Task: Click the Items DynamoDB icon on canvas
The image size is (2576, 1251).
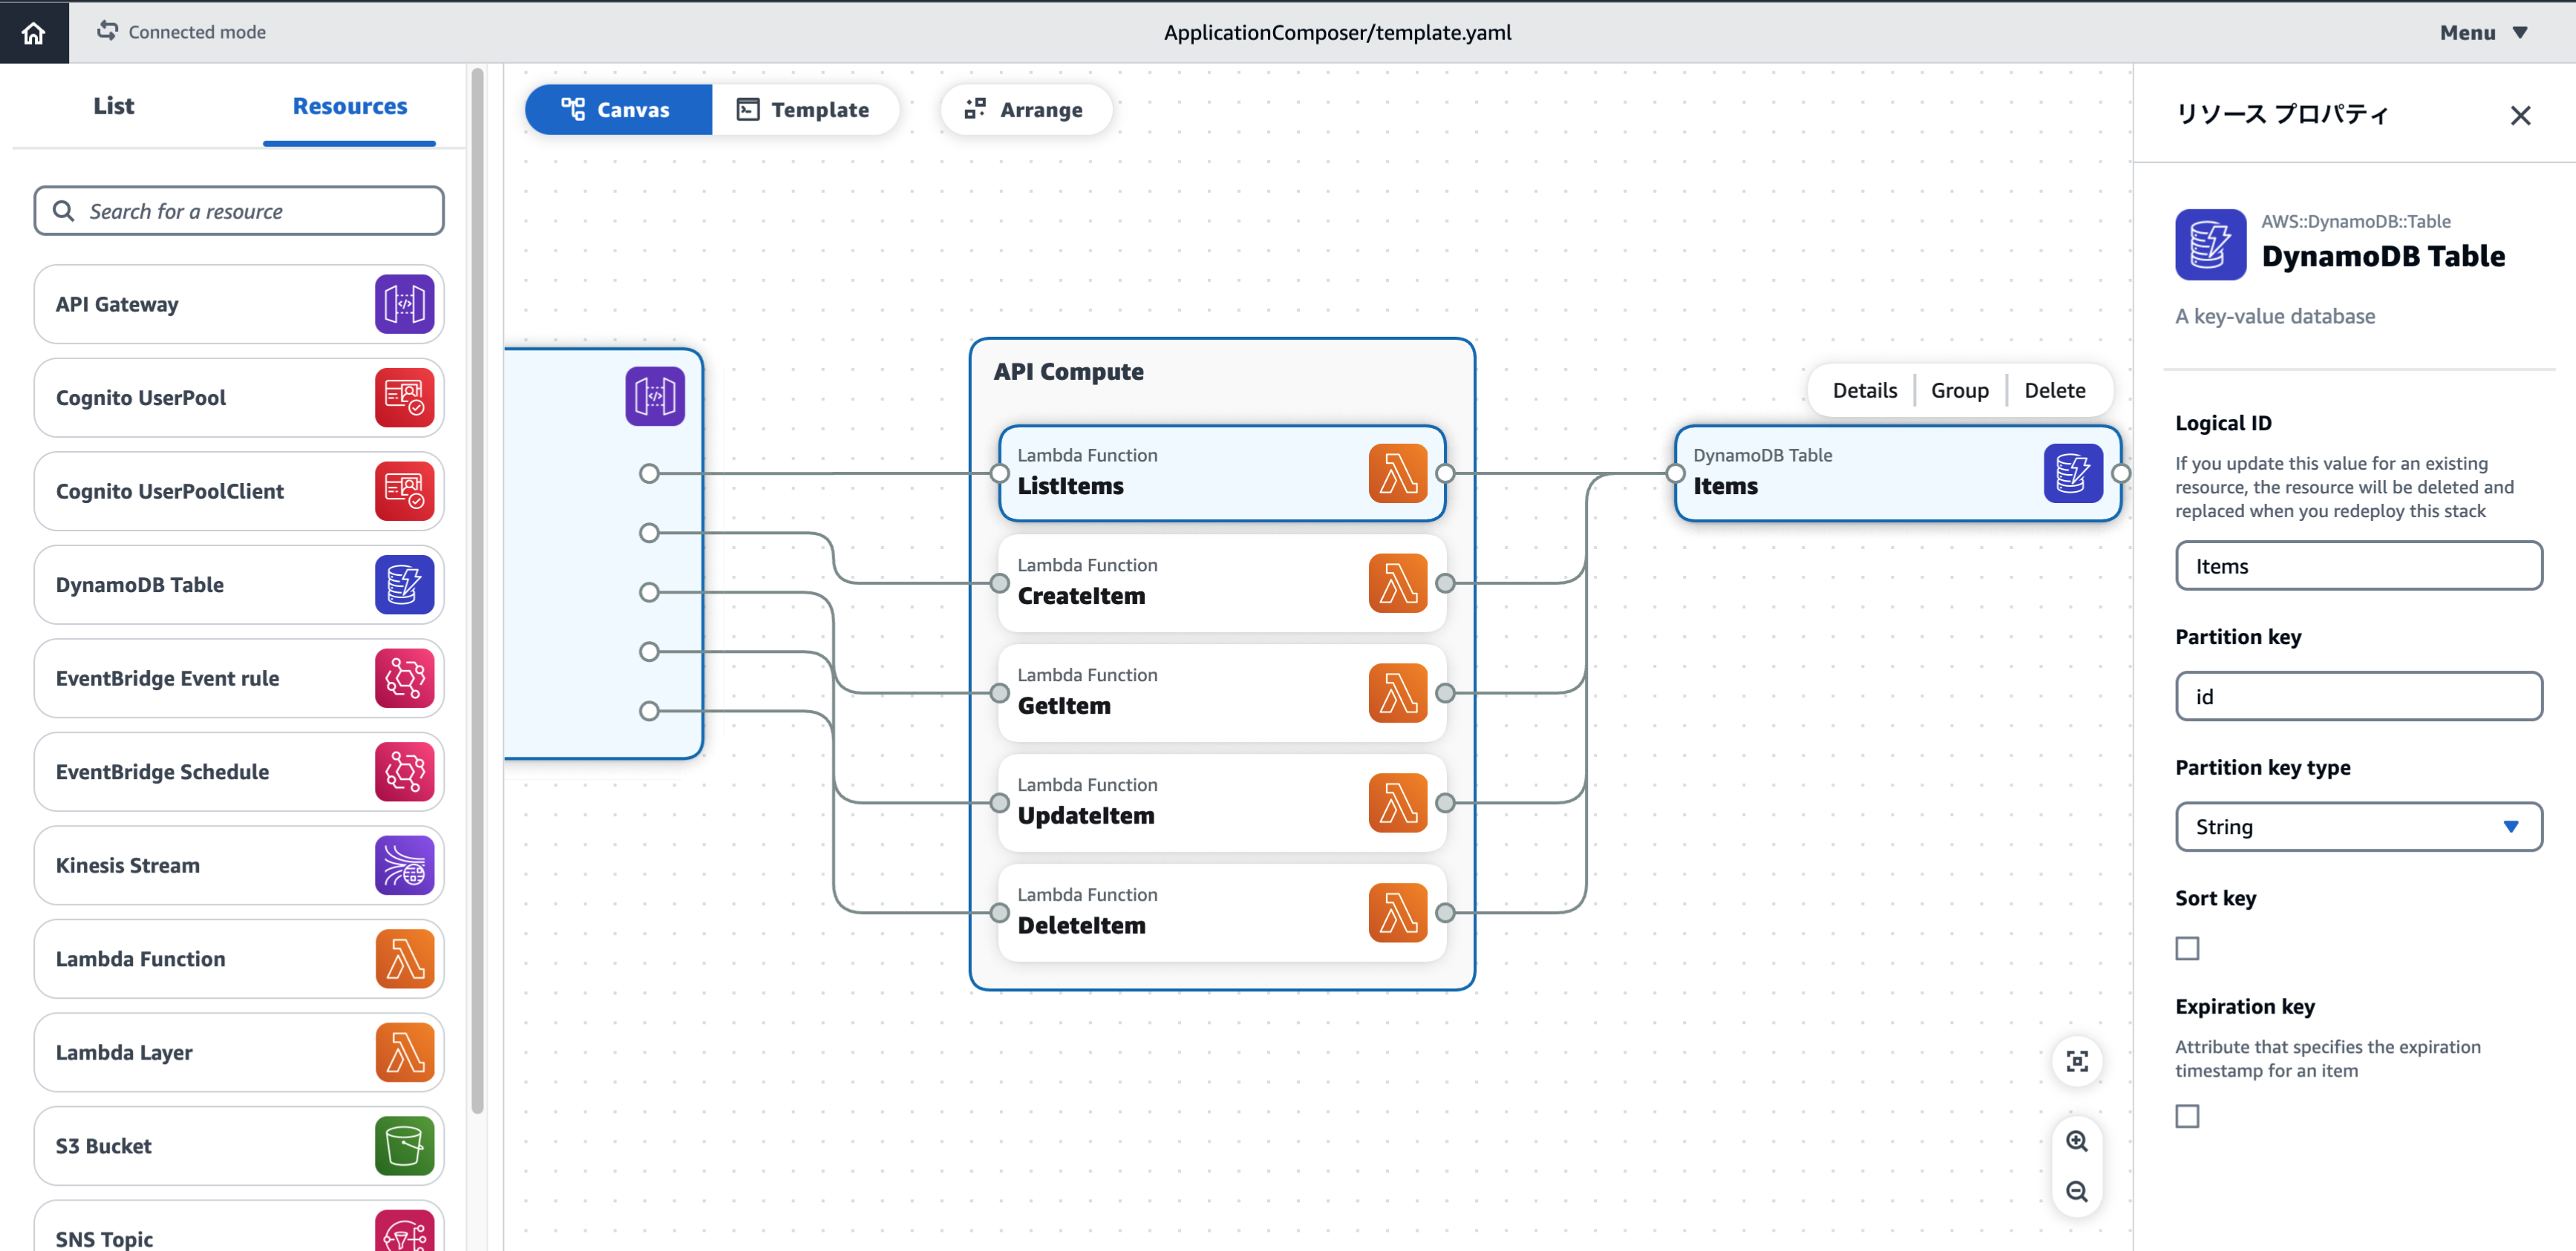Action: coord(2073,473)
